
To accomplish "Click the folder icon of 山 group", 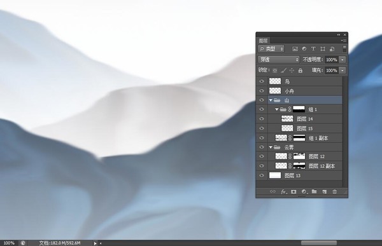I will coord(277,100).
